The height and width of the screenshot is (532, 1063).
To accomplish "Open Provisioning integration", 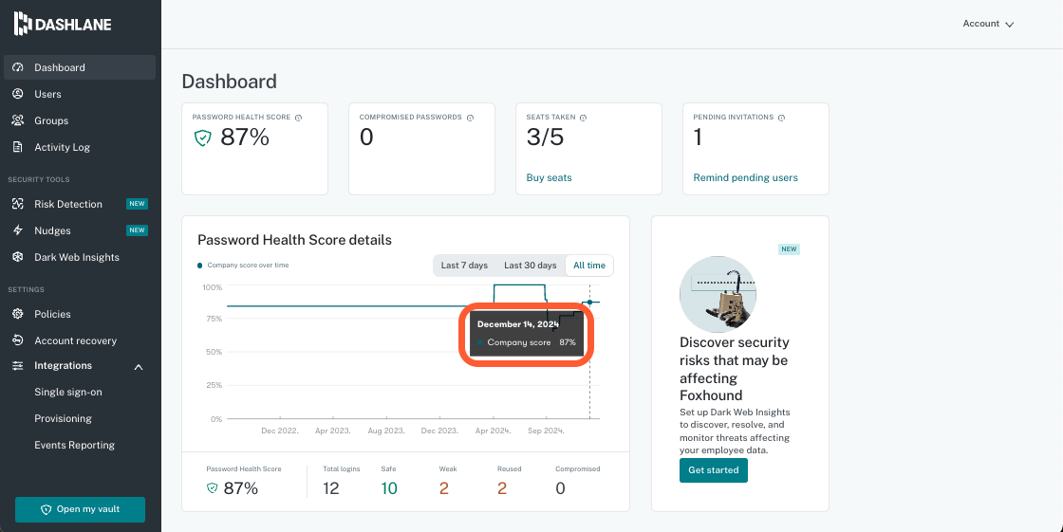I will [63, 418].
